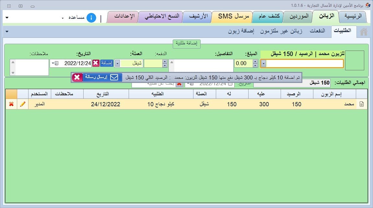Image resolution: width=373 pixels, height=208 pixels.
Task: Click the 300 value in عليه column
Action: click(x=264, y=104)
